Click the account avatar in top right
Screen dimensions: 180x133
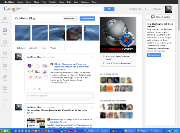pyautogui.click(x=168, y=9)
